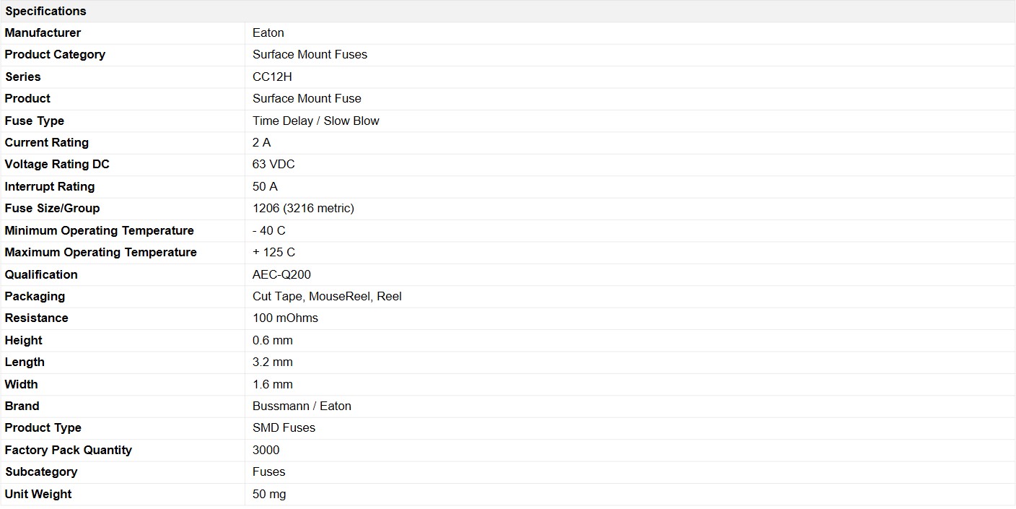
Task: Click the 63 VDC voltage value
Action: [273, 164]
